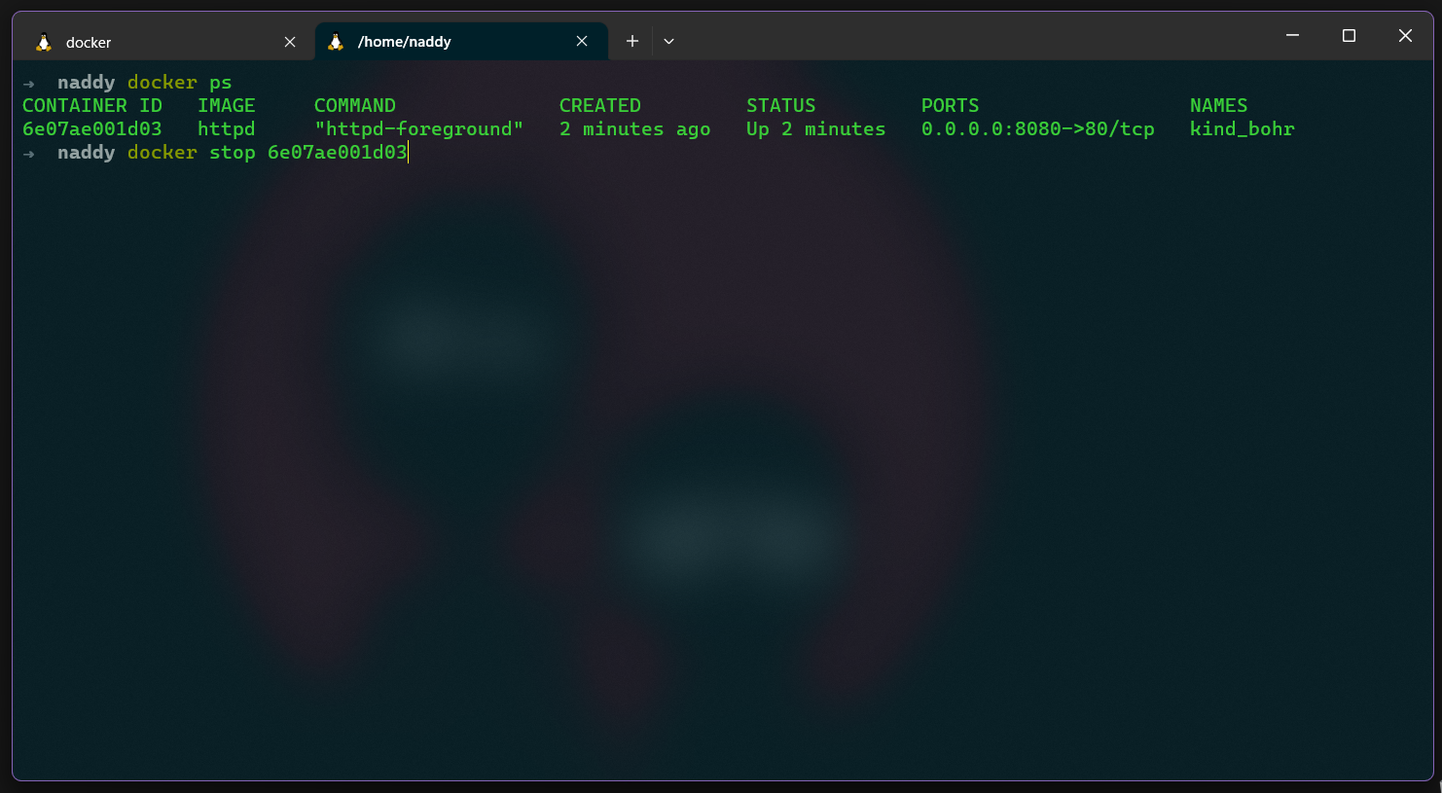1442x793 pixels.
Task: Click the yellow docker ps command
Action: pos(179,82)
